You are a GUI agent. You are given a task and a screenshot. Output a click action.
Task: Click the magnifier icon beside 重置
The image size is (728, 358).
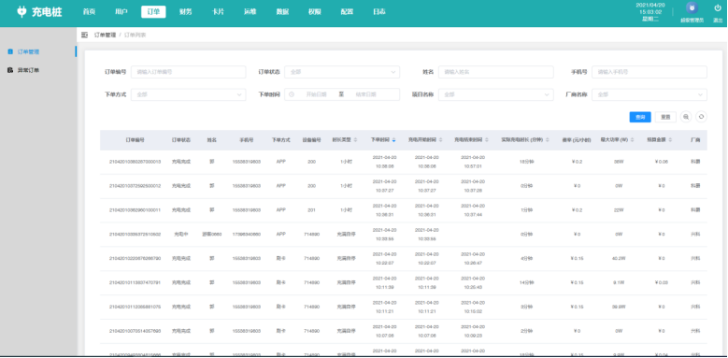686,117
